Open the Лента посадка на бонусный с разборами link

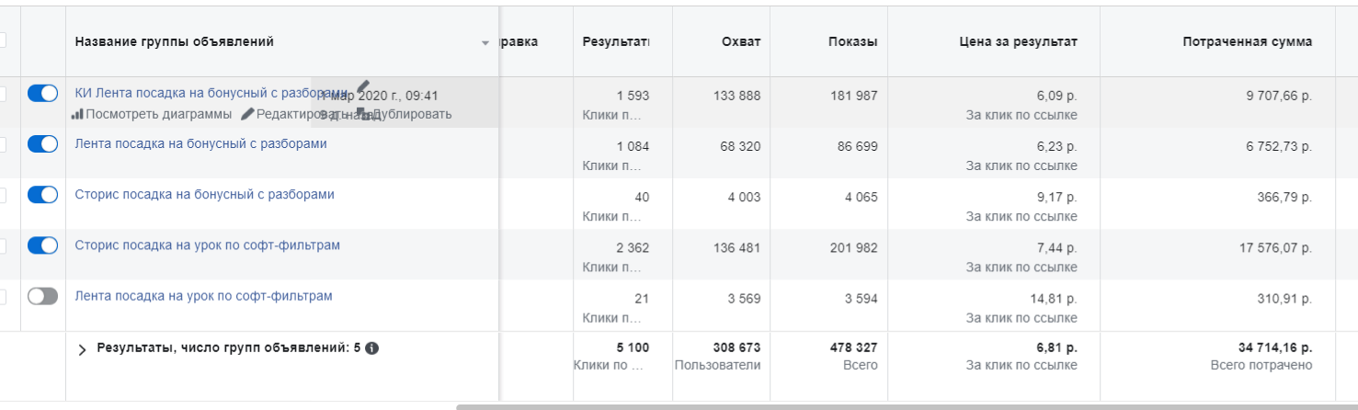200,144
